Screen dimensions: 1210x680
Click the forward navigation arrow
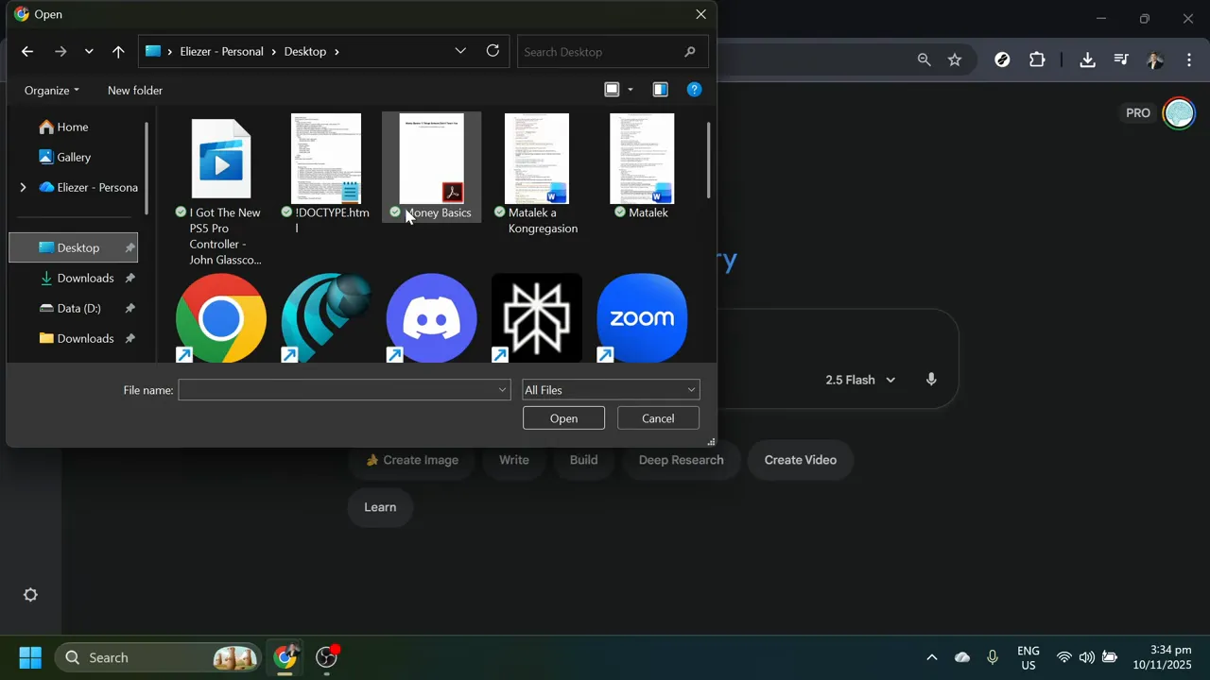click(60, 52)
